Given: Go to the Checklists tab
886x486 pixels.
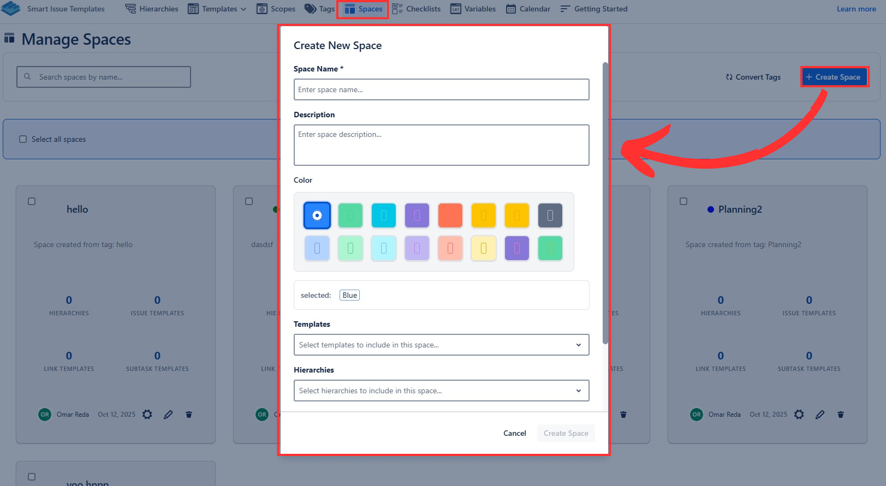Looking at the screenshot, I should (417, 9).
